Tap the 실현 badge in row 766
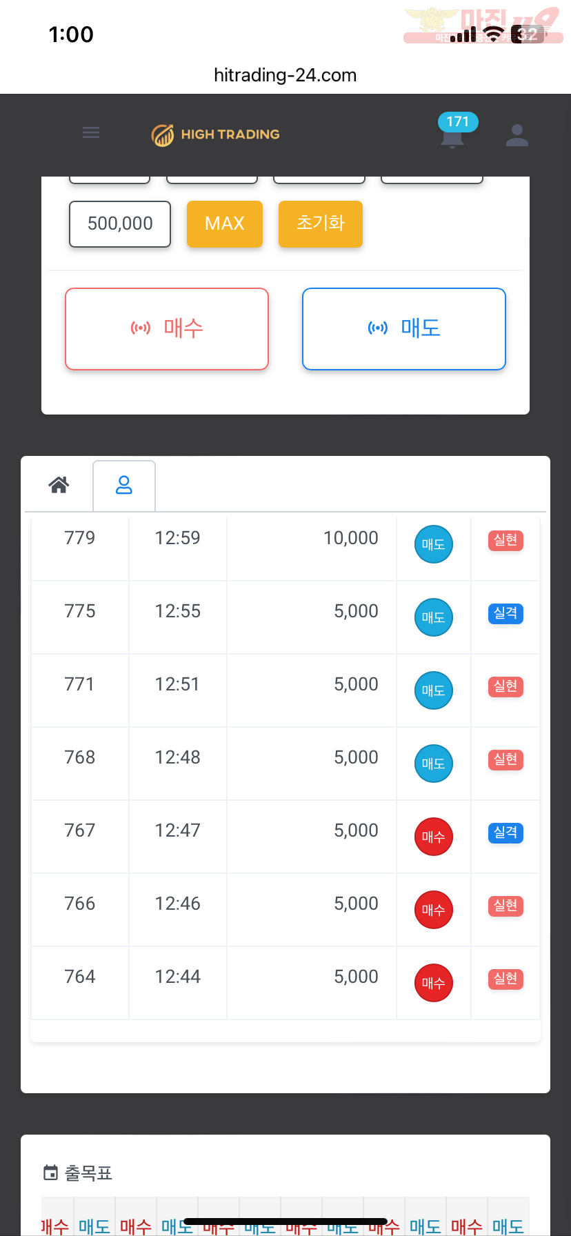This screenshot has width=571, height=1236. tap(505, 906)
